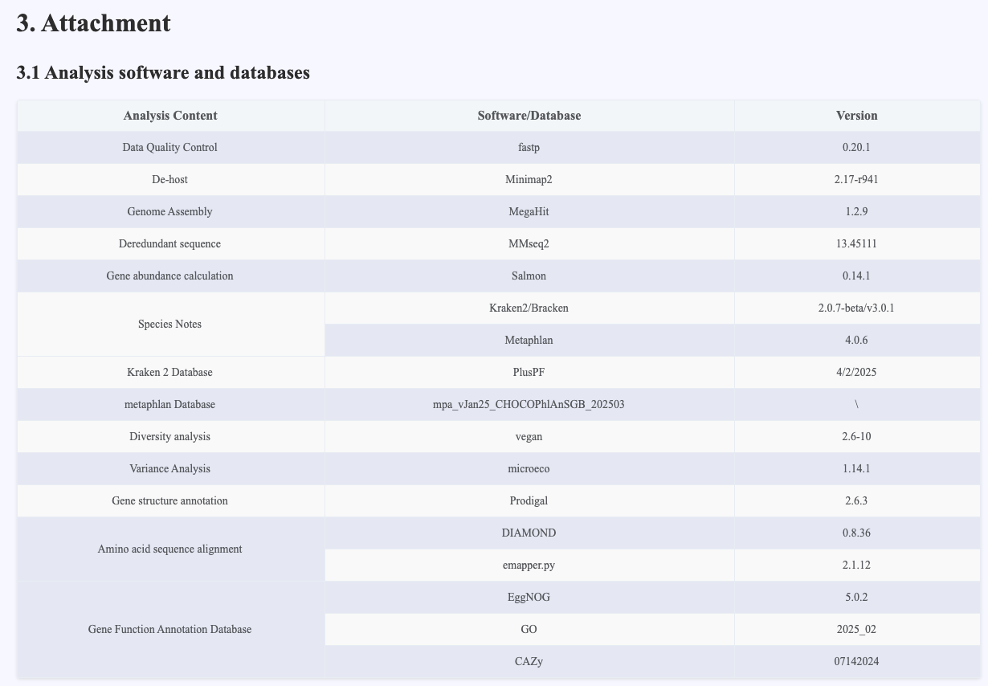Screen dimensions: 988x686
Task: Select the fastp software cell
Action: click(x=529, y=148)
